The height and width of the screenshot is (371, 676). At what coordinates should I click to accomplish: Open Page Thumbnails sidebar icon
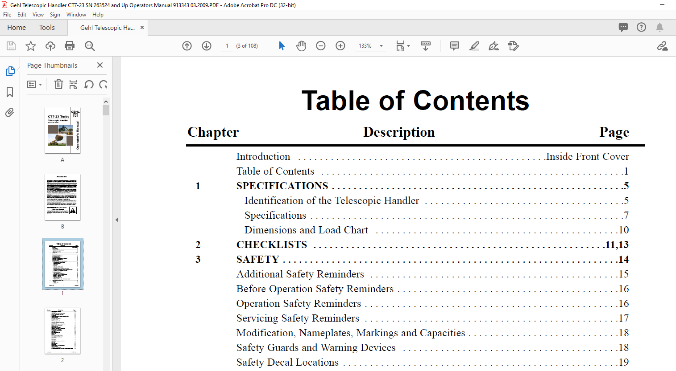10,71
